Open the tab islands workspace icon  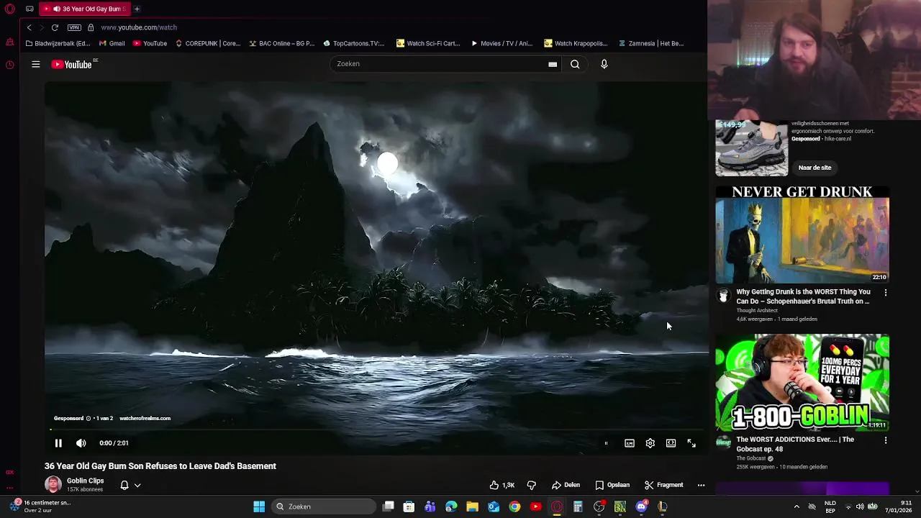click(x=30, y=9)
